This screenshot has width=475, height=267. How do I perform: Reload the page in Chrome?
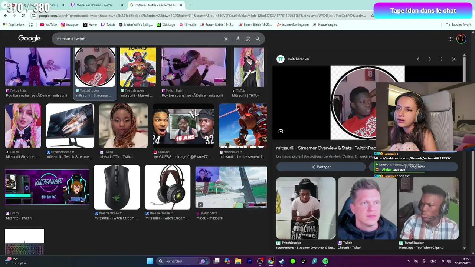click(x=23, y=16)
